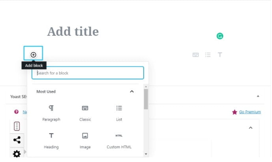This screenshot has height=162, width=272.
Task: Click the block list scrollbar down arrow
Action: pos(146,154)
